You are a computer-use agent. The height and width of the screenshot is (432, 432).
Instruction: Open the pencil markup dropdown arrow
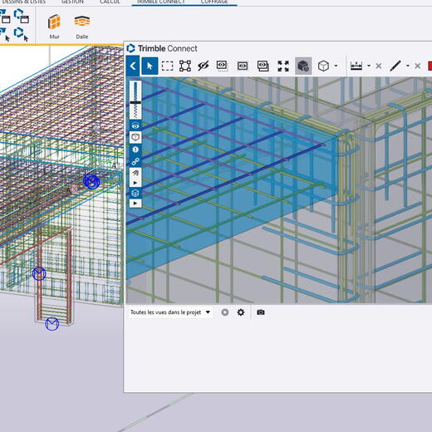(x=408, y=66)
